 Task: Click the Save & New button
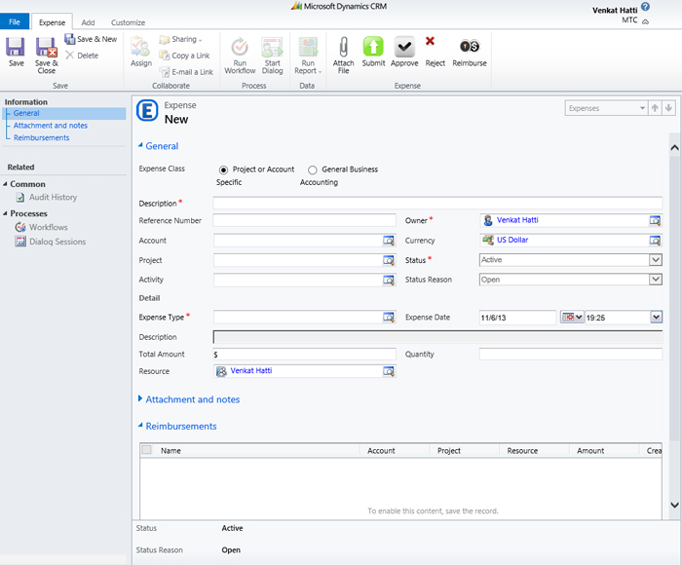(92, 39)
